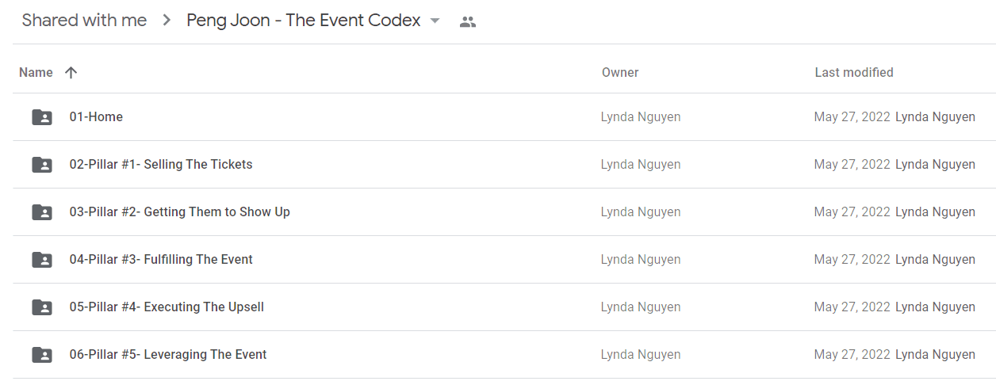Click the shared folder icon for 05-Pillar #4

point(42,307)
